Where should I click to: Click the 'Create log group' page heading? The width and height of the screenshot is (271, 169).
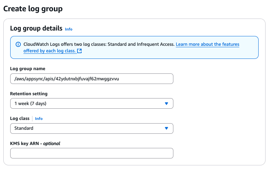coord(33,8)
